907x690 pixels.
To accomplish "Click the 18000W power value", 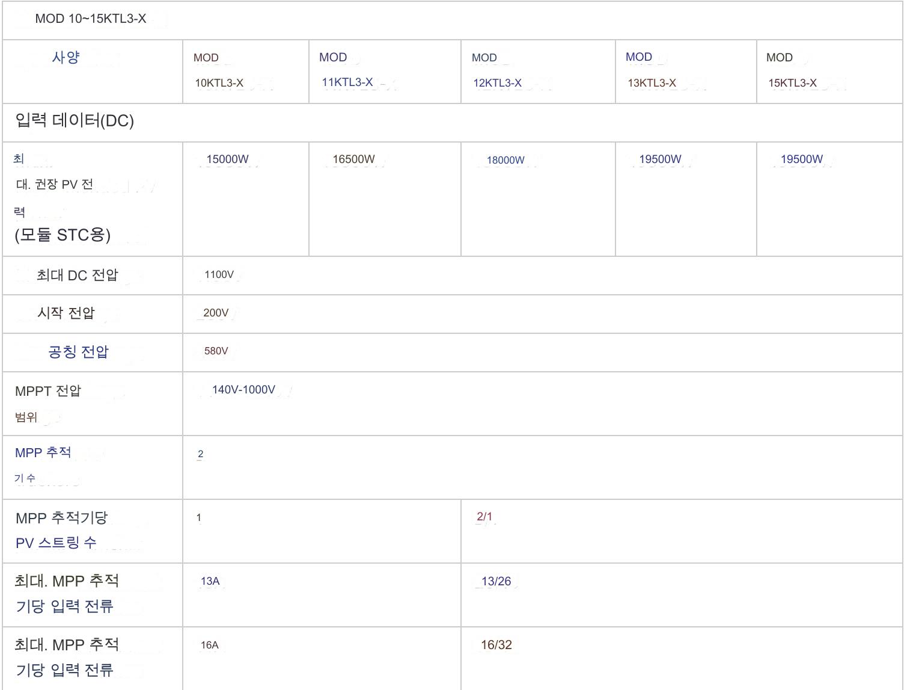I will (x=505, y=160).
